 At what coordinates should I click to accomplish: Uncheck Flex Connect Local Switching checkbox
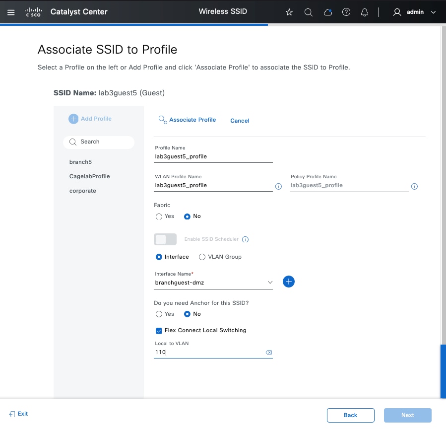[x=159, y=330]
